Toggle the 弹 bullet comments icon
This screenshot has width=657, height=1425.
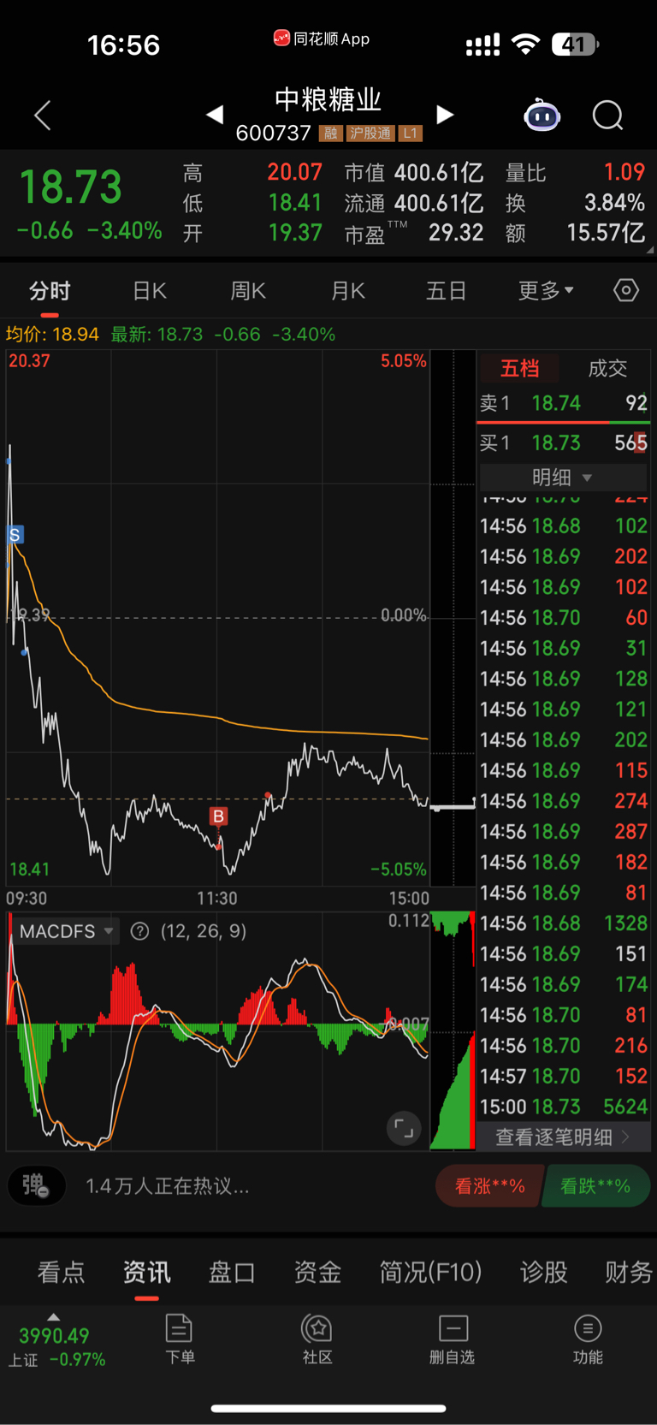pyautogui.click(x=36, y=1186)
